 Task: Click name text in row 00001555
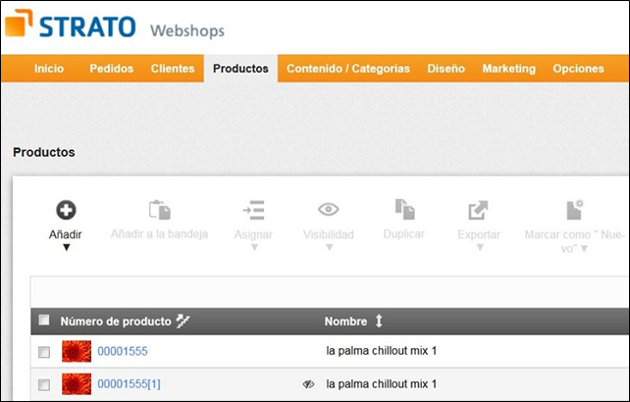click(x=382, y=351)
